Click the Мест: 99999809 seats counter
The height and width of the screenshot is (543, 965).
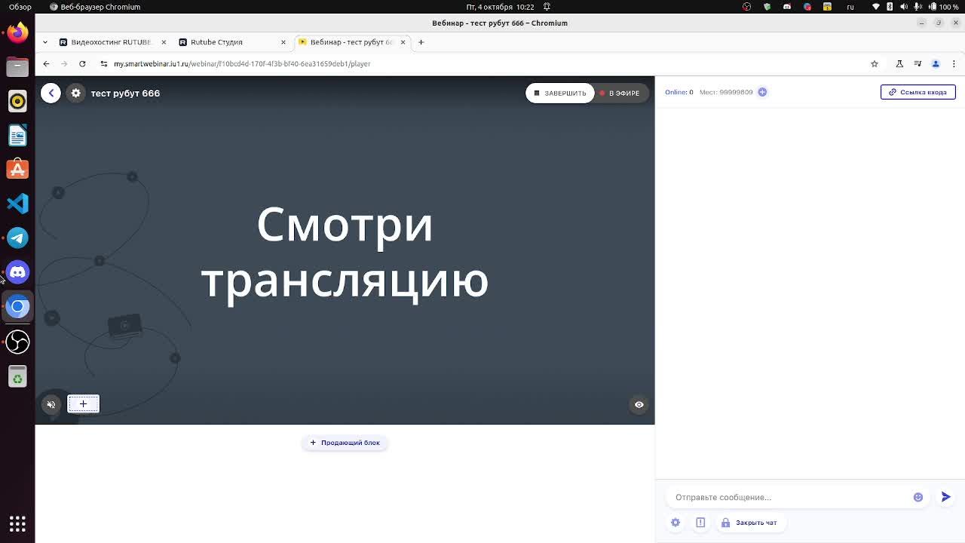coord(726,92)
